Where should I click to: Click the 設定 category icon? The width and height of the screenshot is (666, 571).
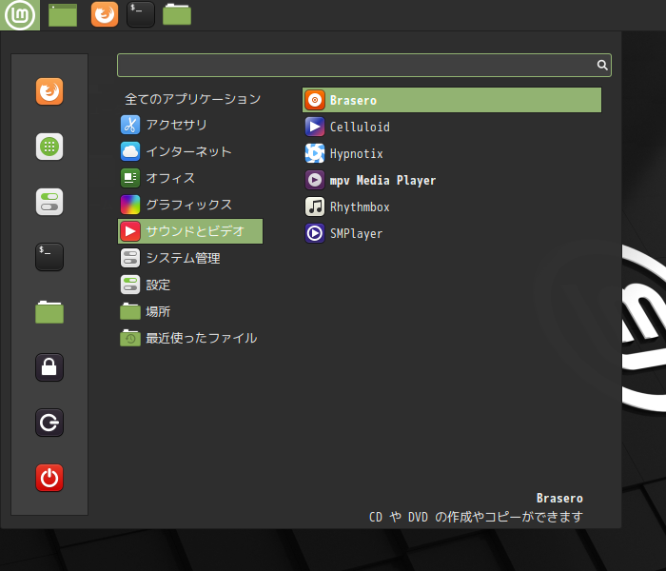coord(130,285)
